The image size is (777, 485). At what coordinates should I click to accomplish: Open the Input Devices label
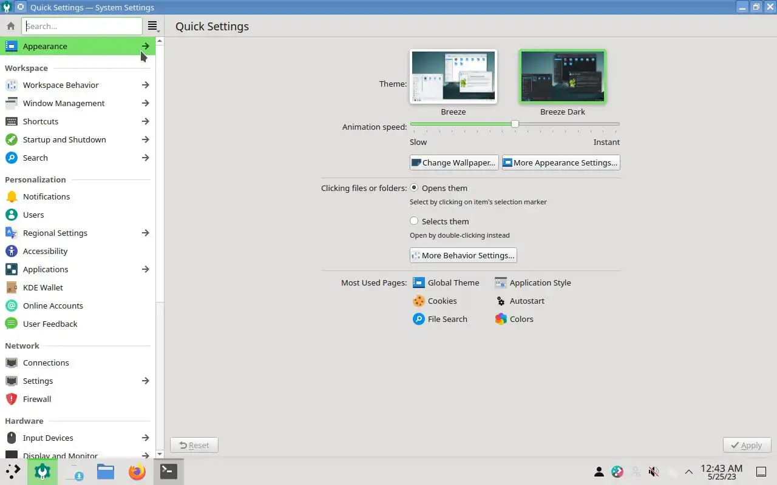tap(48, 438)
